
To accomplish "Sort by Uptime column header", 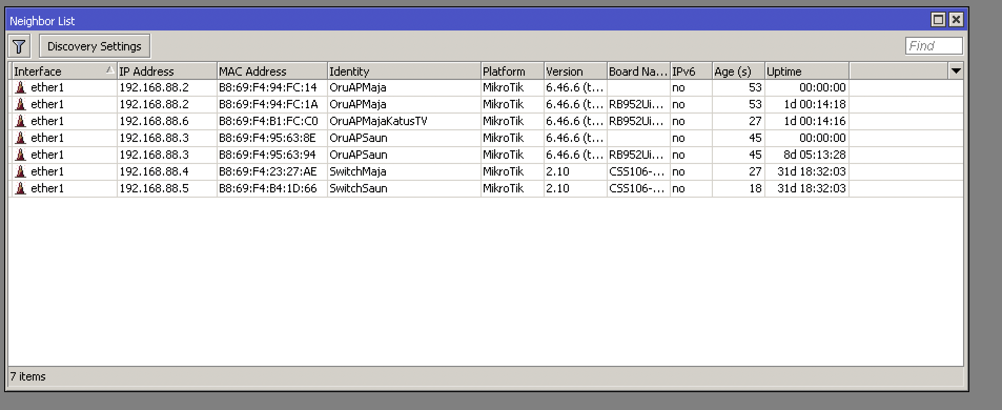I will coord(806,71).
